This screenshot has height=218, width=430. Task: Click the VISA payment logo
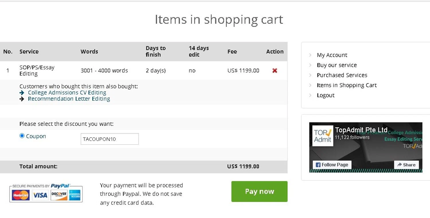[x=40, y=195]
